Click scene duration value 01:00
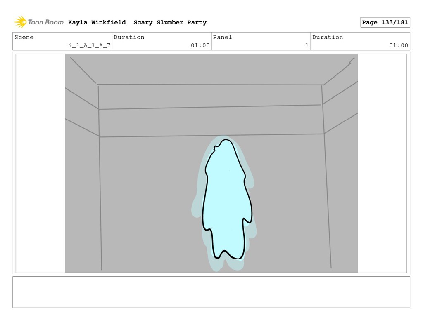This screenshot has height=327, width=423. coord(200,45)
